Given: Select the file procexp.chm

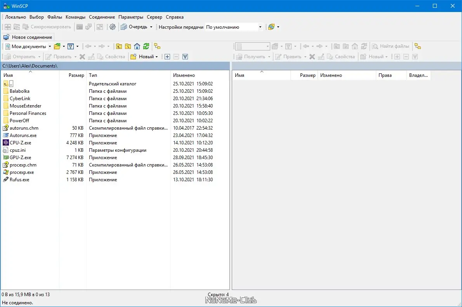Looking at the screenshot, I should coord(23,165).
